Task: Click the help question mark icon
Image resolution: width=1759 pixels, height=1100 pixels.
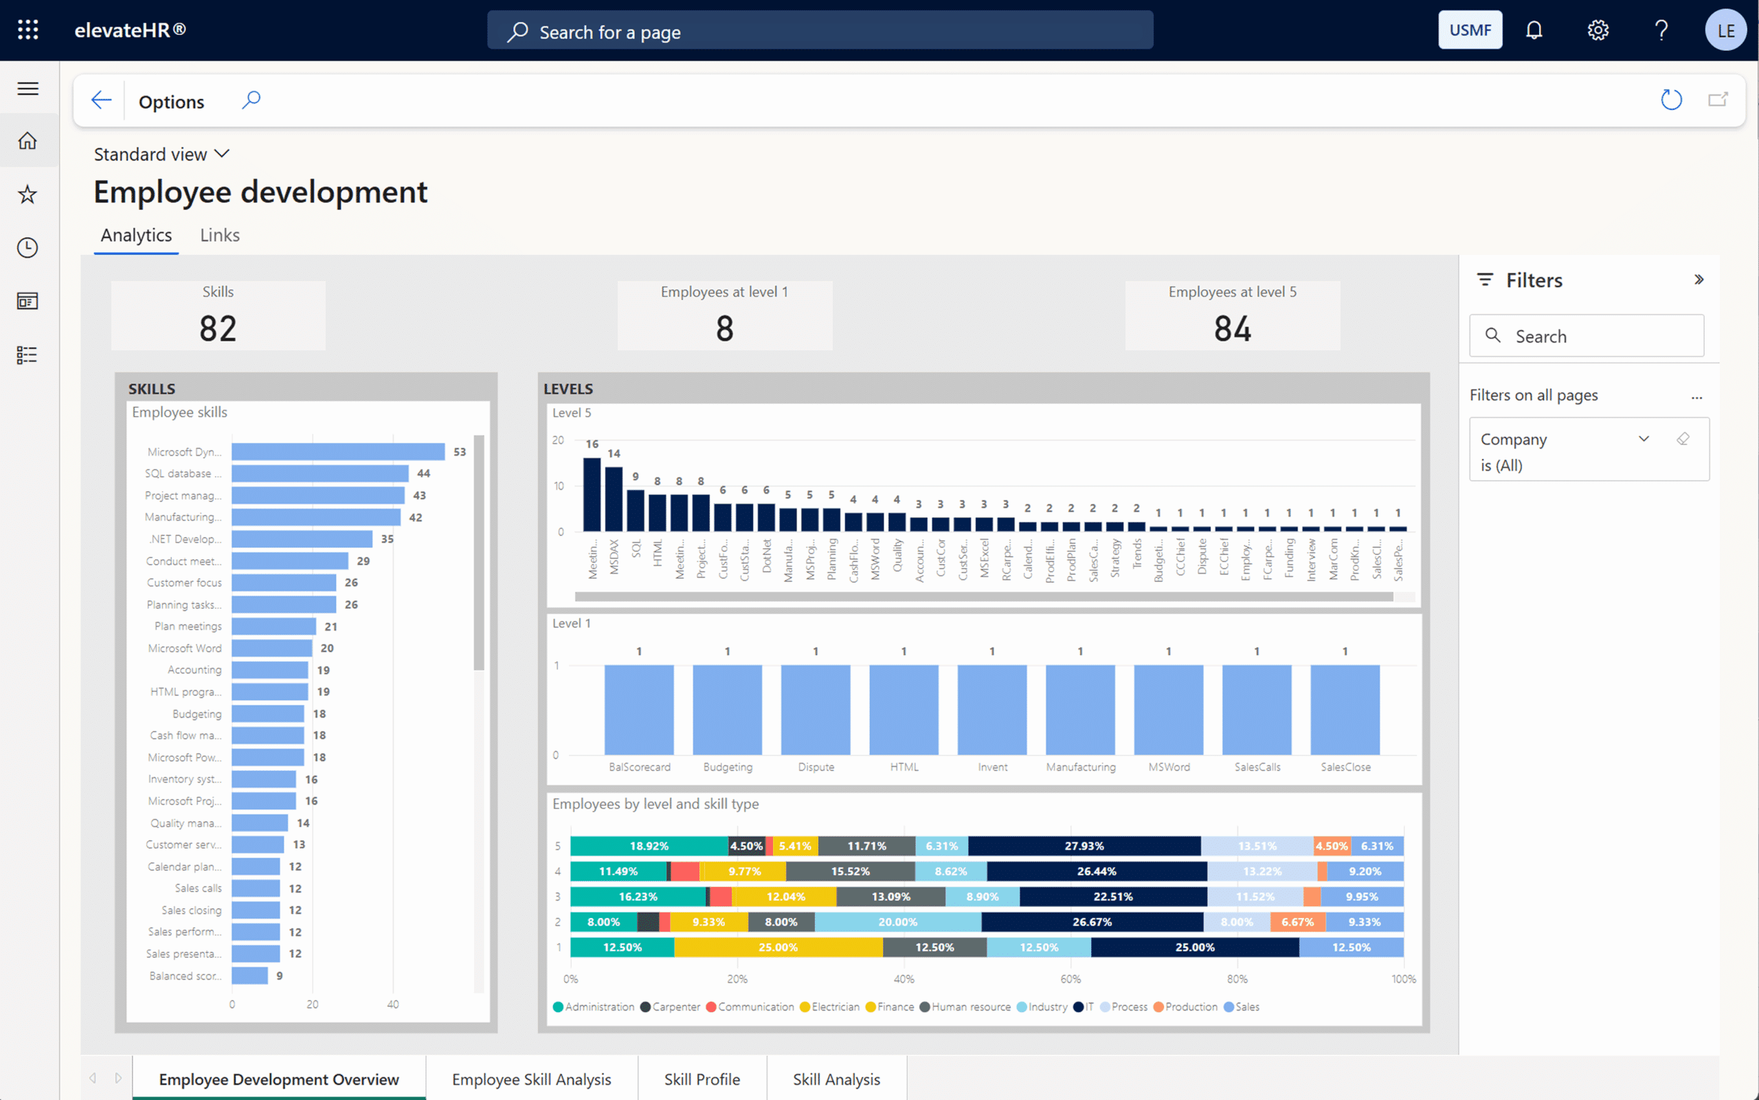Action: point(1661,30)
